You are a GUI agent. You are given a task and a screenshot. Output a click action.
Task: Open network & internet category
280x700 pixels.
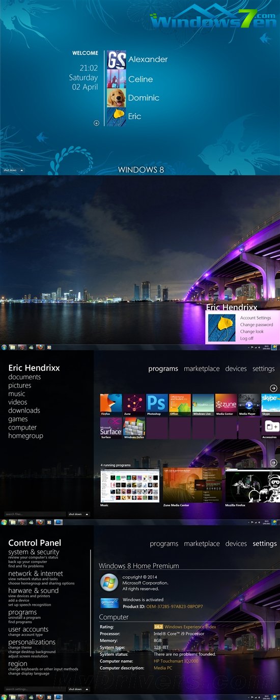[x=36, y=574]
